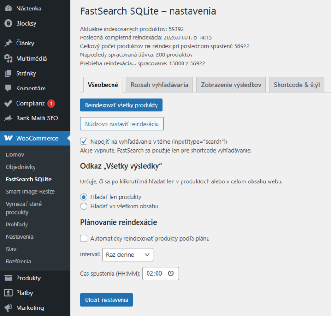Click 'Hľadať len produkty' label text
This screenshot has height=316, width=331.
pyautogui.click(x=116, y=197)
